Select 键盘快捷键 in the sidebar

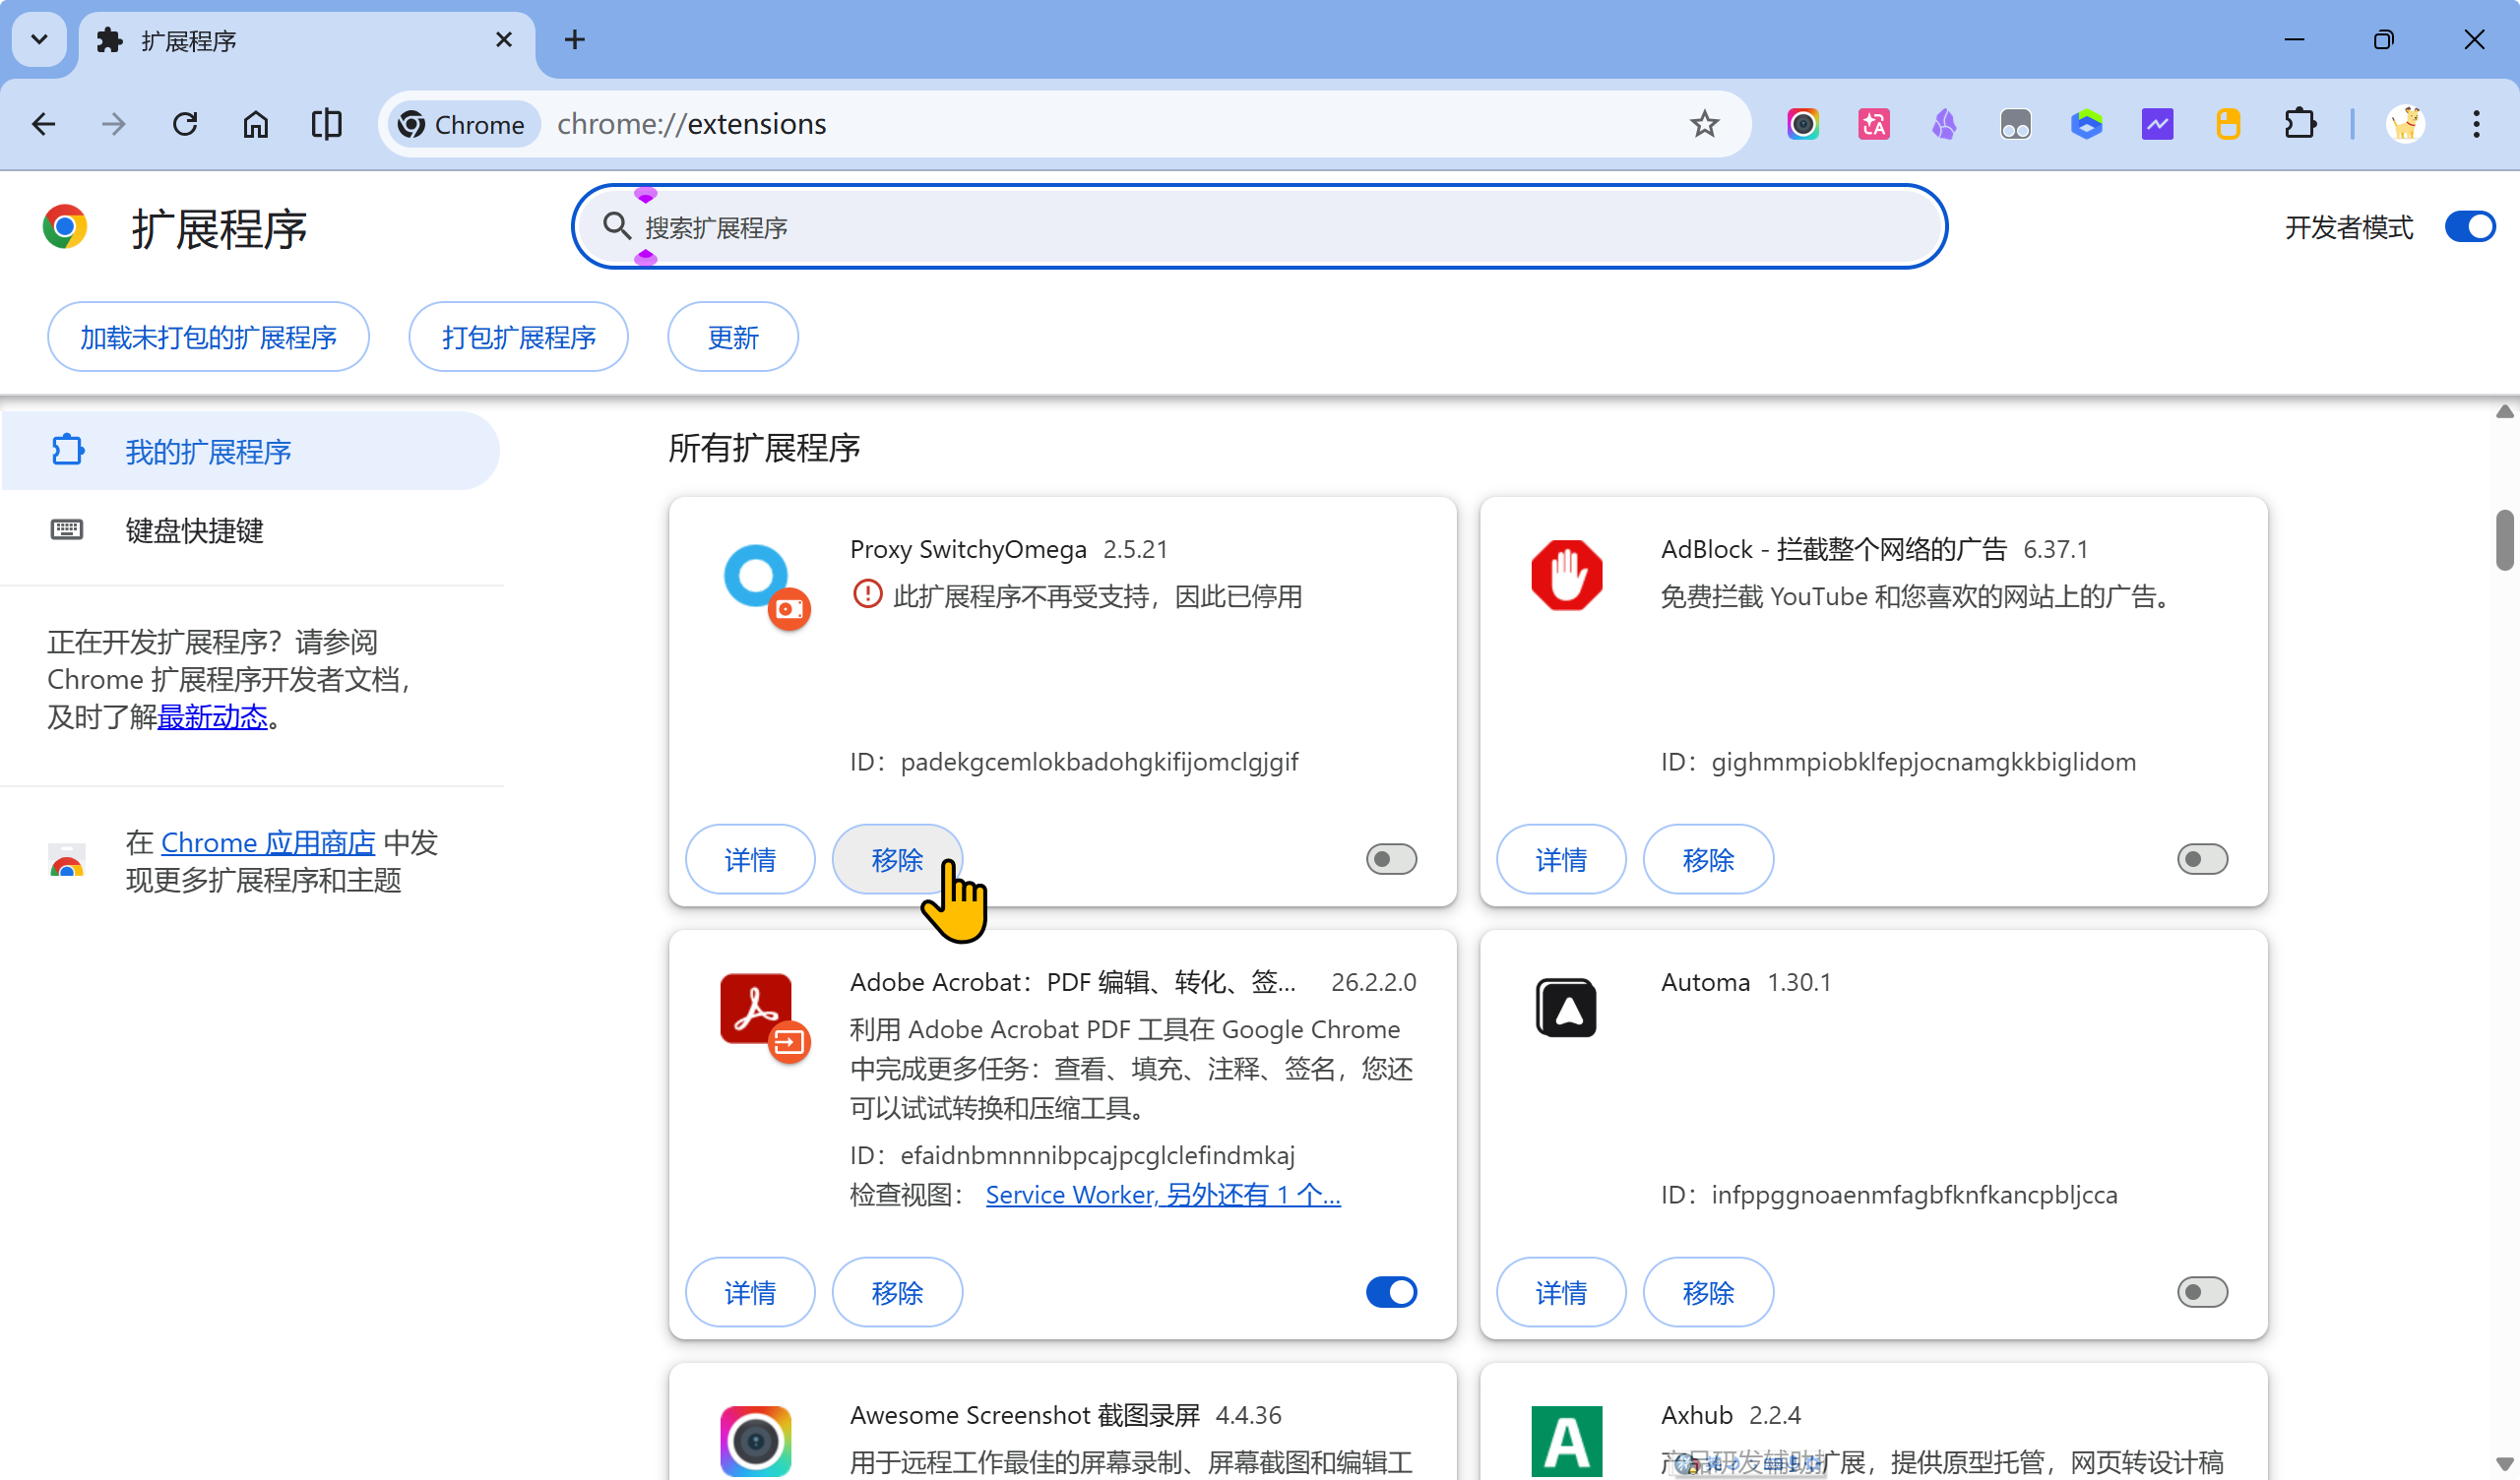(194, 530)
